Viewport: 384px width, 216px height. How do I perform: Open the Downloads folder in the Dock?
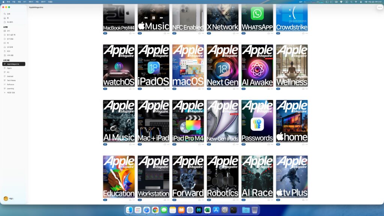pos(246,210)
